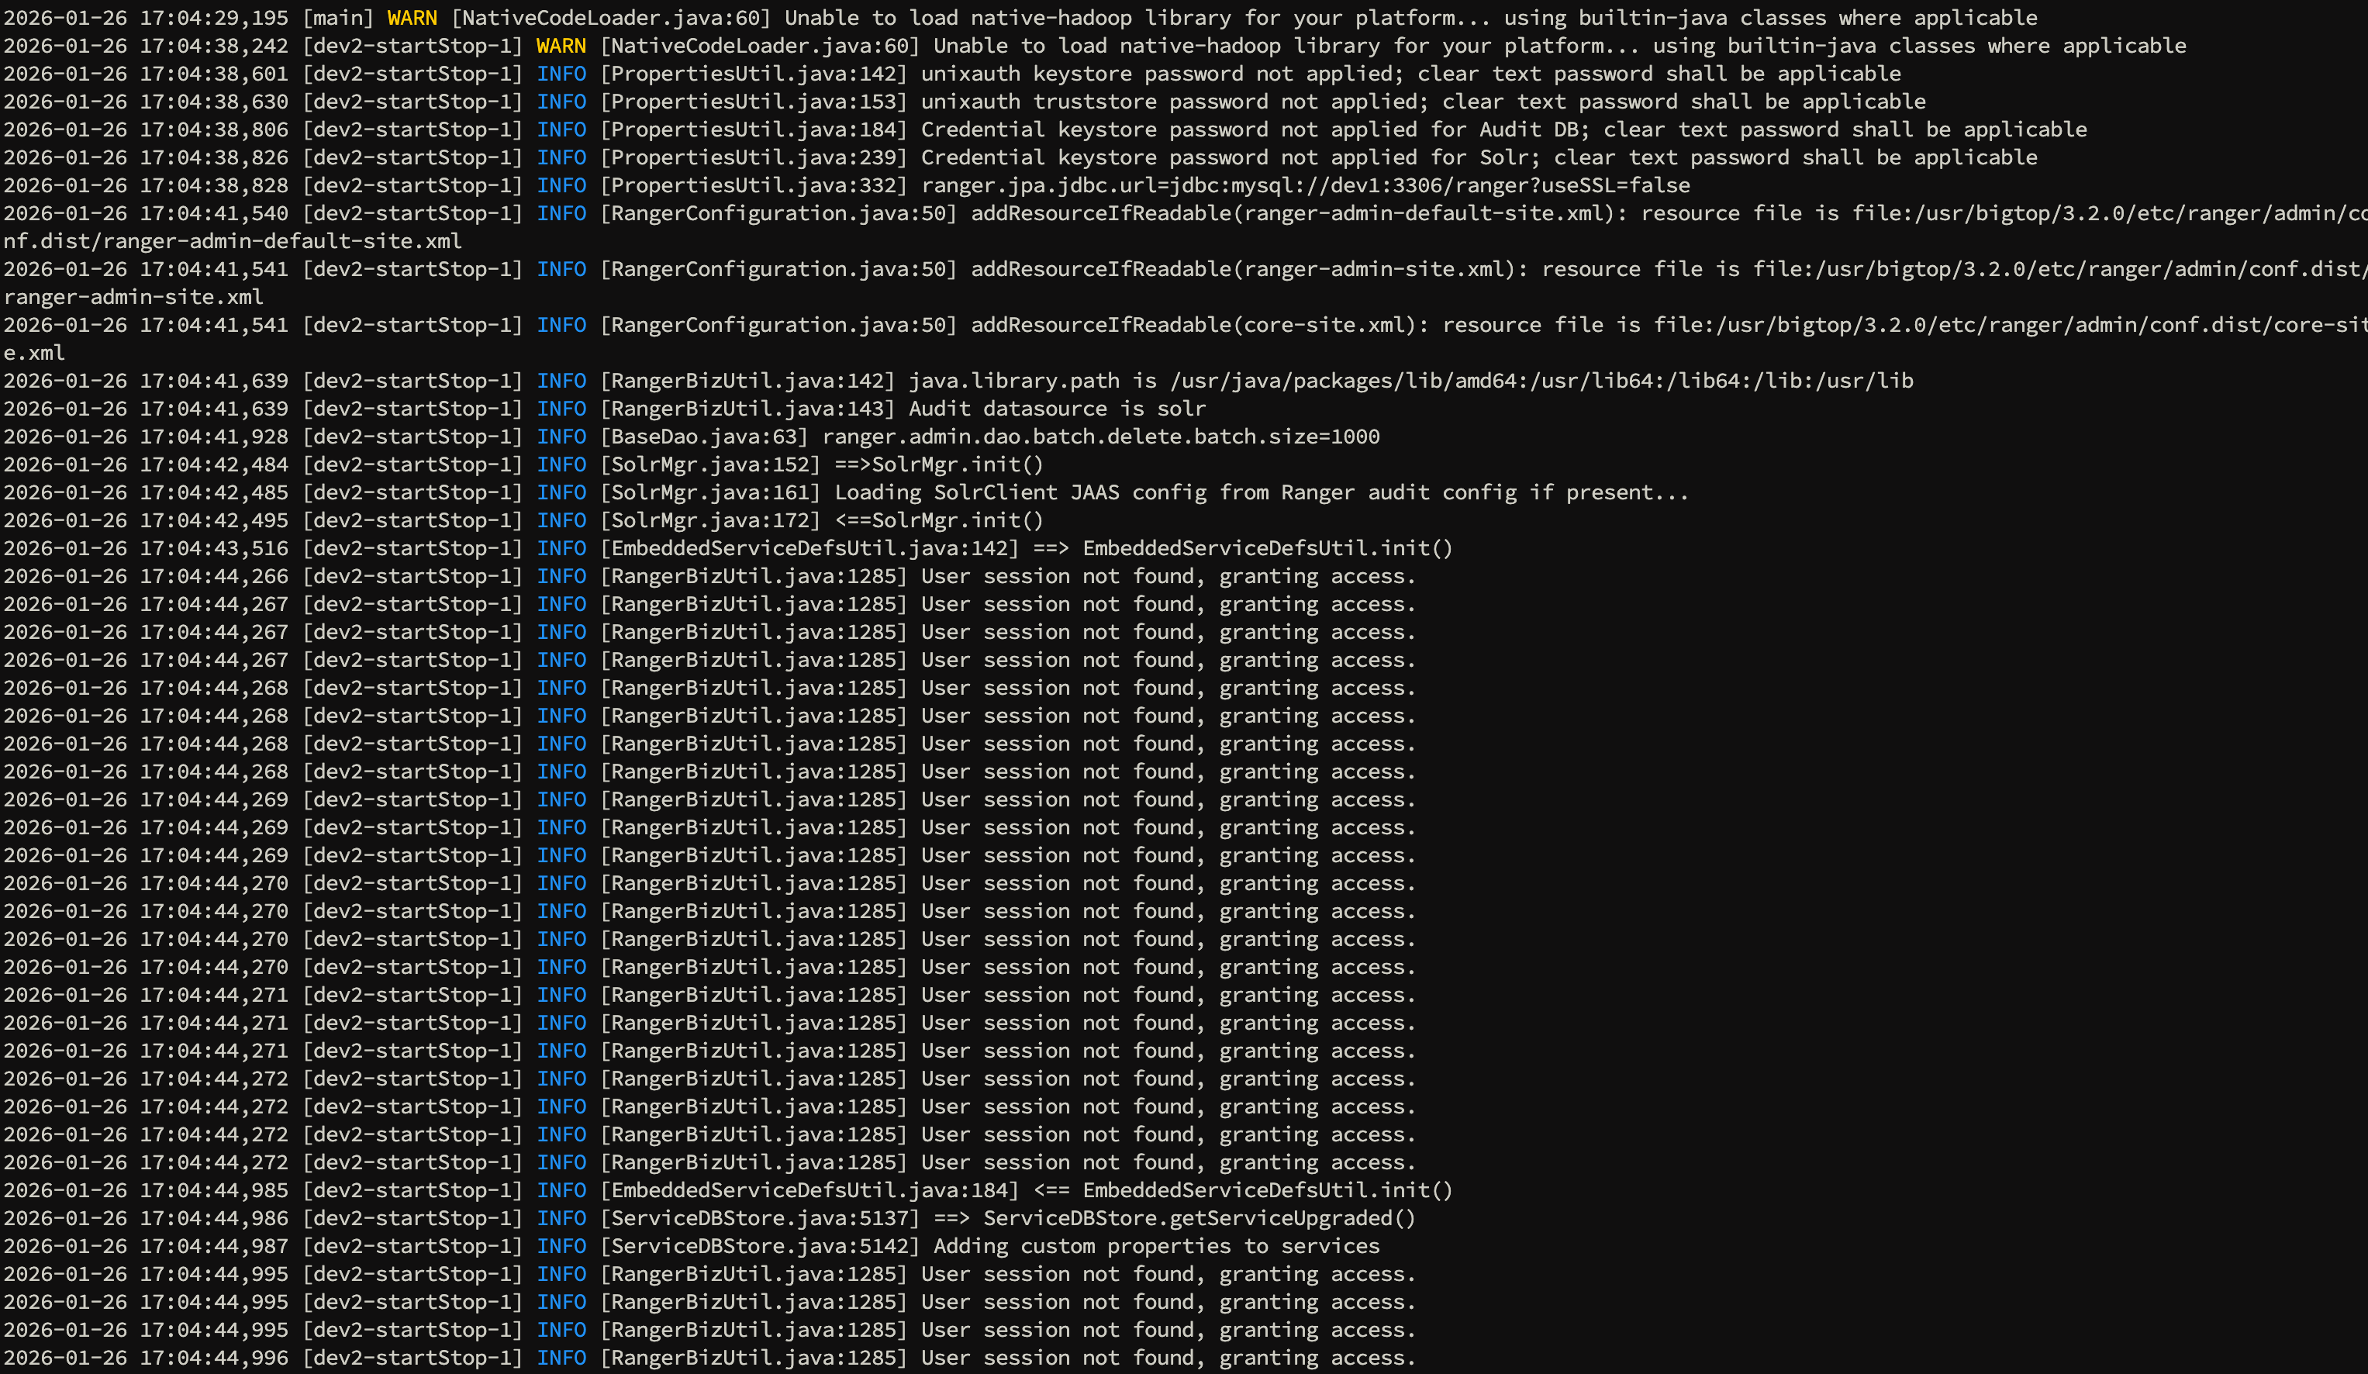
Task: Click 'Adding custom properties to services' message
Action: tap(1156, 1246)
